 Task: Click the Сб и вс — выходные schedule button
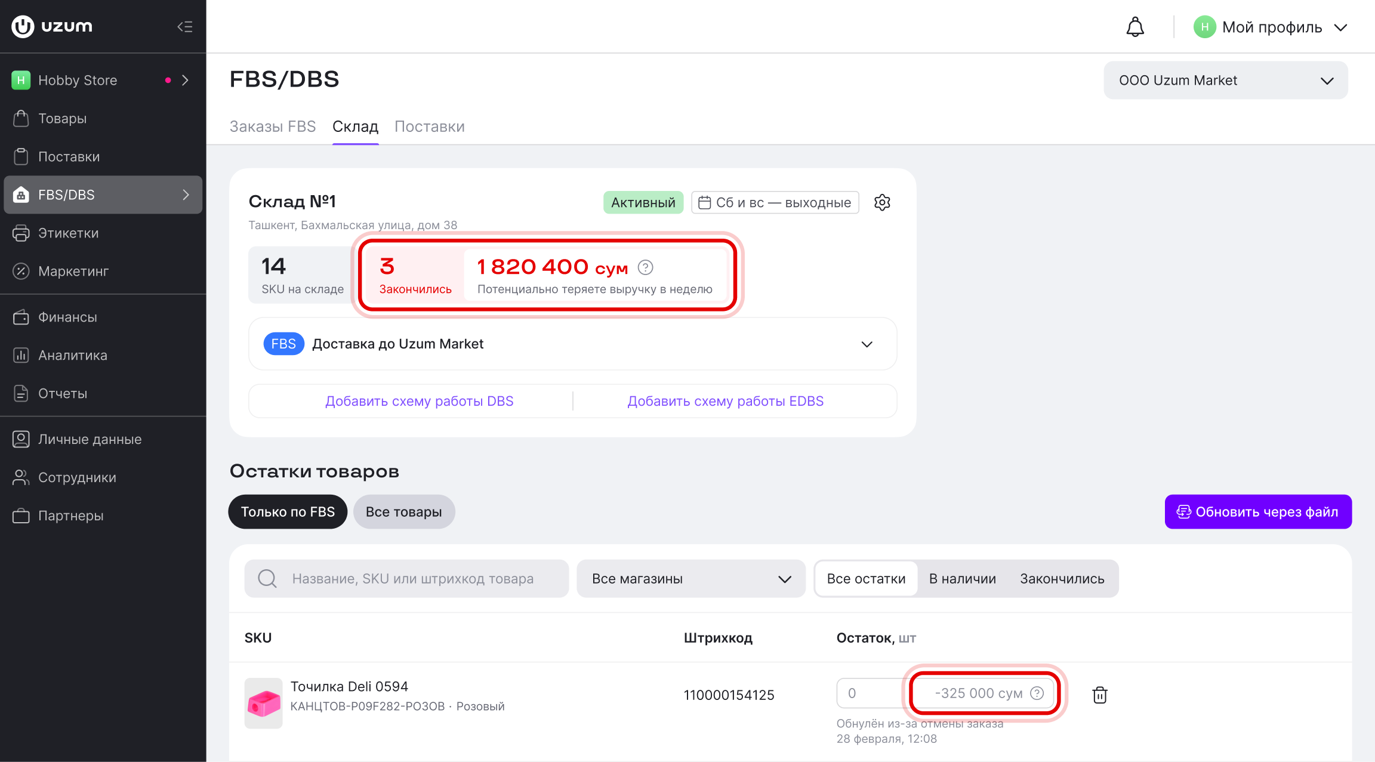tap(775, 202)
